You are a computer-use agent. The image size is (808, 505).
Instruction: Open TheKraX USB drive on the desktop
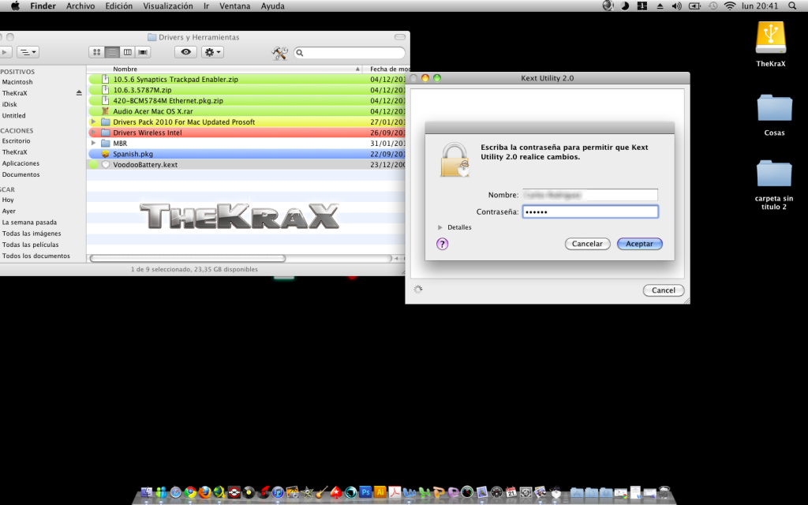770,37
